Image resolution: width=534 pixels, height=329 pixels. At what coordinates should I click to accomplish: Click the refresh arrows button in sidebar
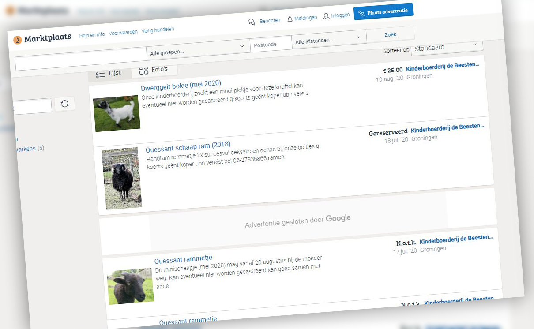click(65, 104)
